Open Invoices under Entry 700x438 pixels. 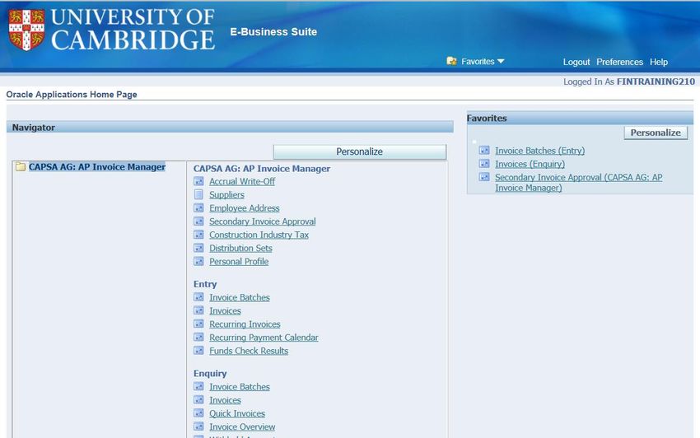click(x=225, y=311)
